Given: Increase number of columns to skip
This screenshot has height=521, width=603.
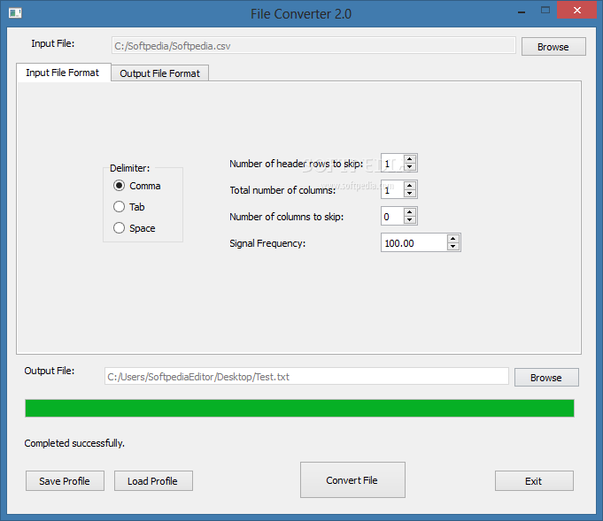Looking at the screenshot, I should click(x=410, y=212).
